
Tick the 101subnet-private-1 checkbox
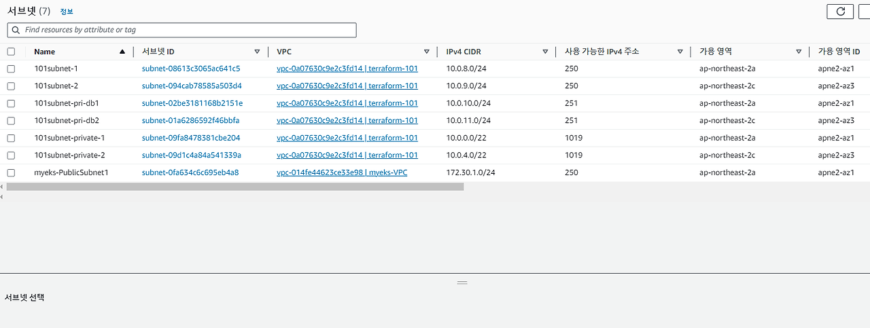(x=11, y=138)
